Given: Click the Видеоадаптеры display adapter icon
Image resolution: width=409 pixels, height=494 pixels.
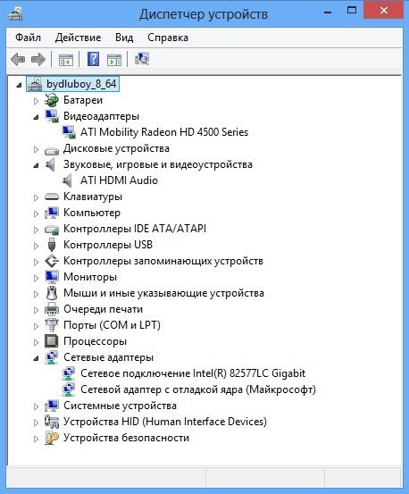Looking at the screenshot, I should [x=52, y=116].
